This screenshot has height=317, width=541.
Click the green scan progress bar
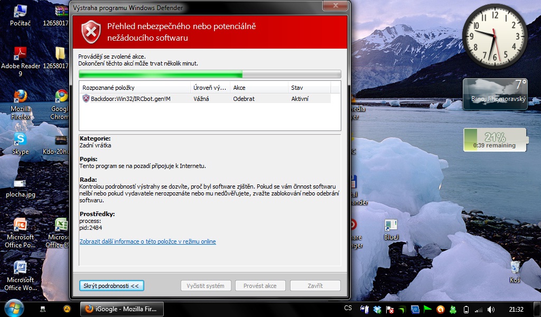coord(210,74)
